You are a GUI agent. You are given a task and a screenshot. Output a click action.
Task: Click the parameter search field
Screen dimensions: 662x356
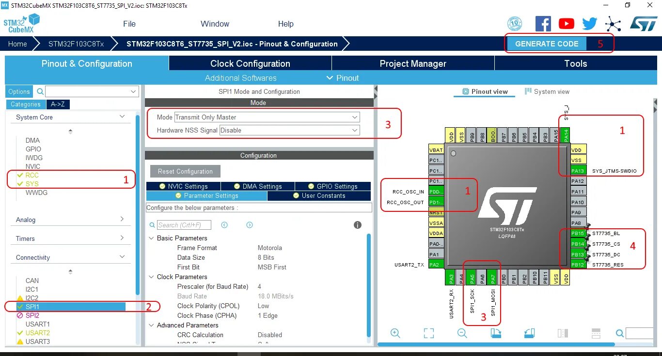tap(184, 225)
